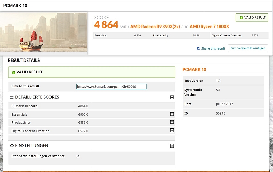Click the Valid Result badge button
The width and height of the screenshot is (273, 172).
coord(252,18)
